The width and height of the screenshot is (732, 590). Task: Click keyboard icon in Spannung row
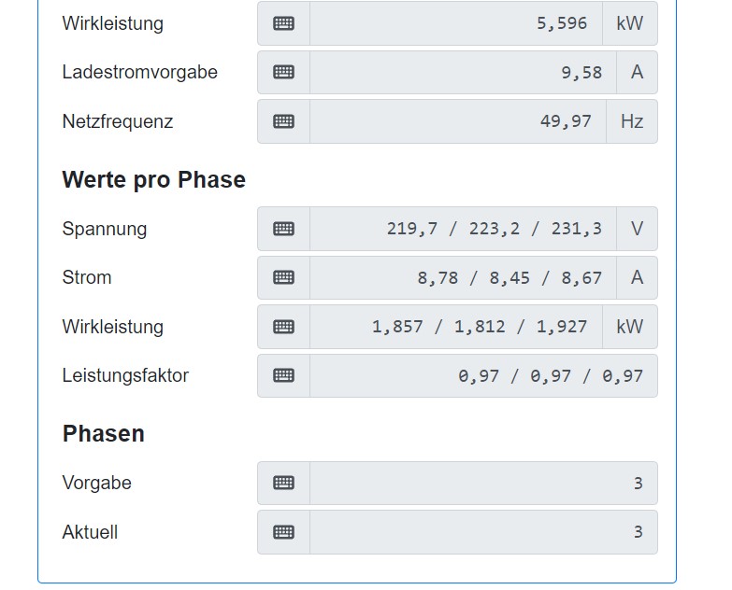[x=283, y=229]
